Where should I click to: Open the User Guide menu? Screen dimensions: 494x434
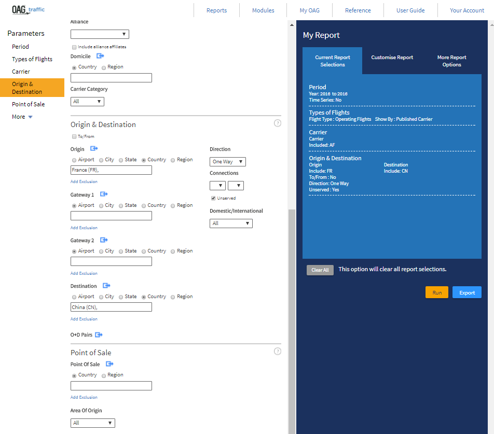pyautogui.click(x=410, y=10)
